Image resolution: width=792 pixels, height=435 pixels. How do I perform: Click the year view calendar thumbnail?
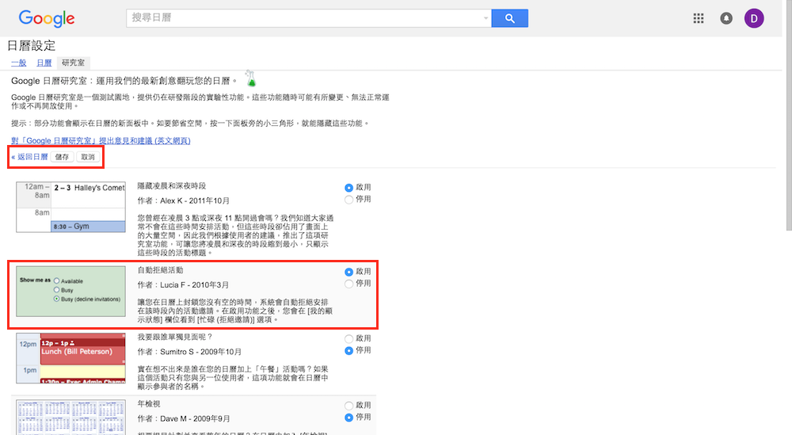70,418
